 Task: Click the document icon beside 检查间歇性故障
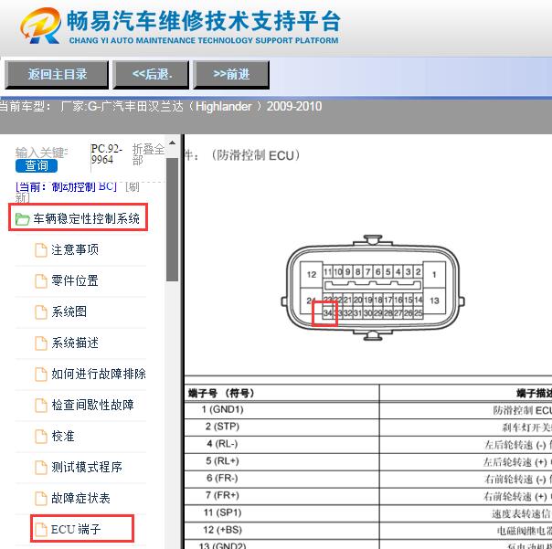(x=41, y=406)
